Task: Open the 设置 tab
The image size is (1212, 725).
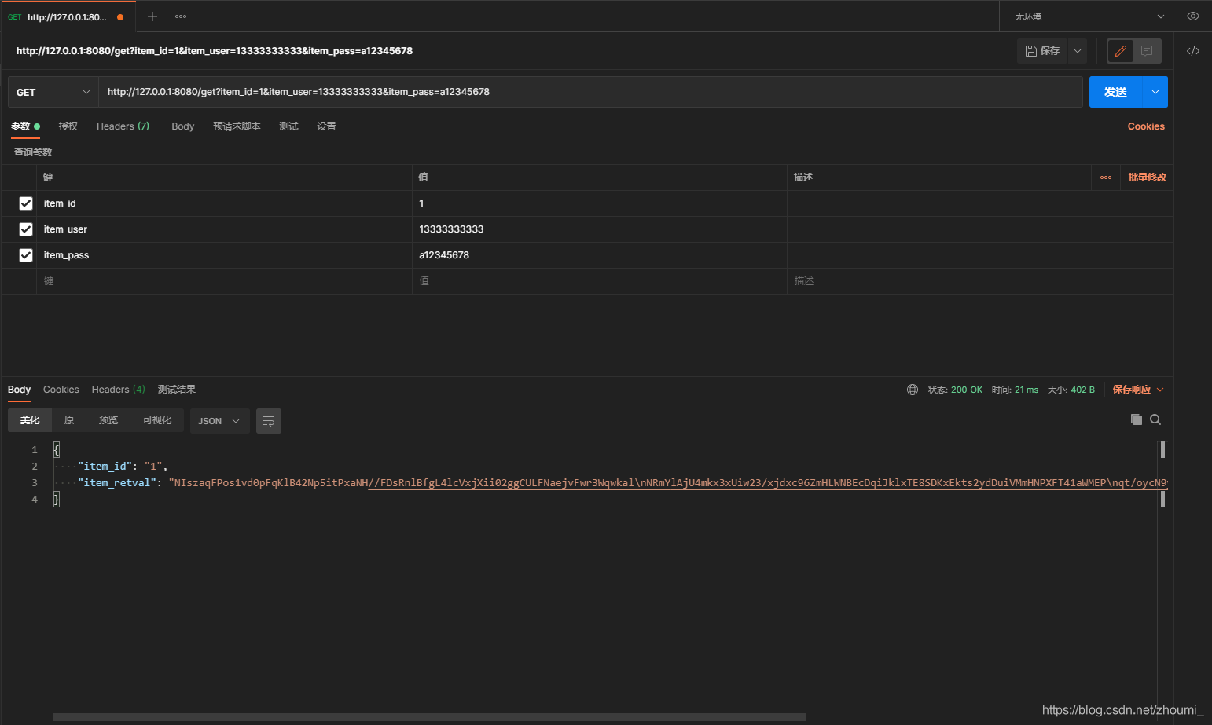Action: click(326, 126)
